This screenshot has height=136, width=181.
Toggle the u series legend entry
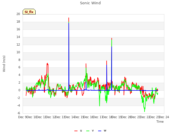coord(78,131)
